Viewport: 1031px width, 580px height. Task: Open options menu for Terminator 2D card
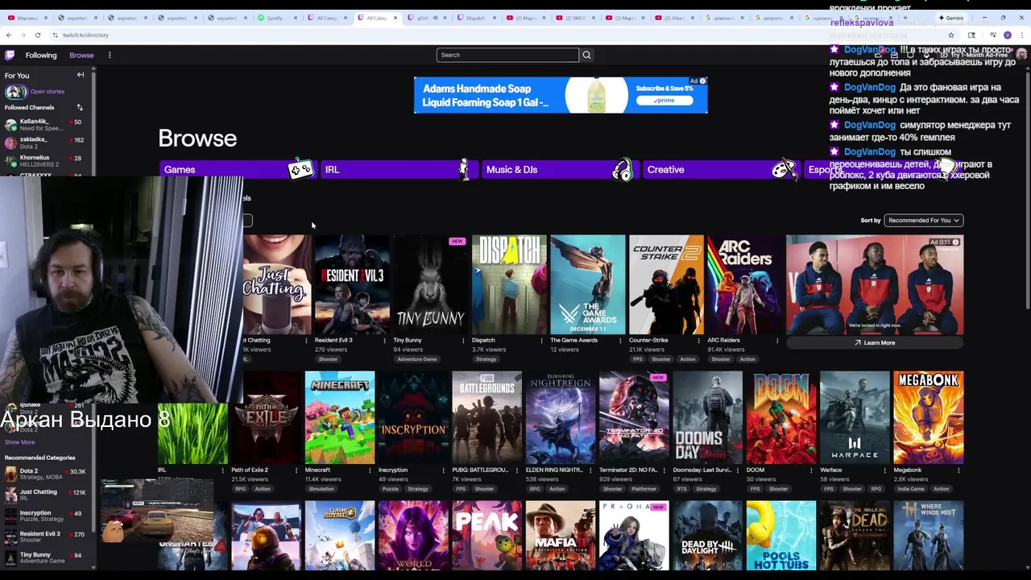click(x=664, y=470)
